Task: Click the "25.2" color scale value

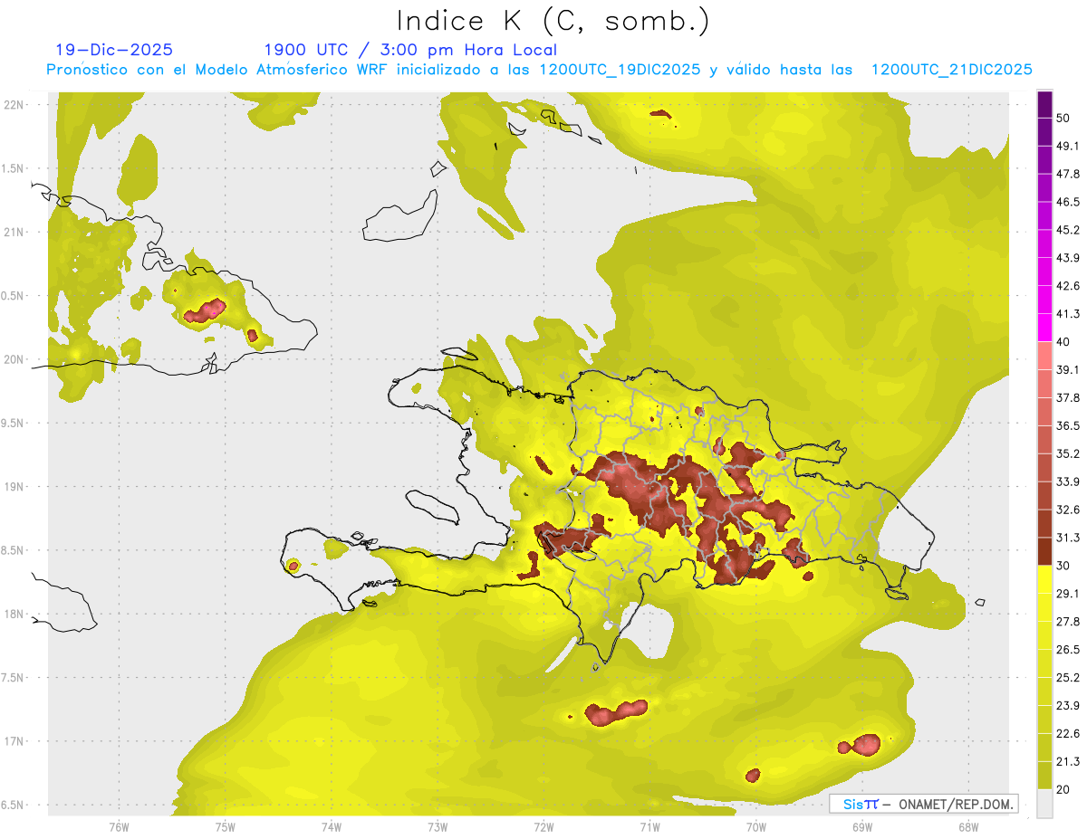Action: (x=1068, y=678)
